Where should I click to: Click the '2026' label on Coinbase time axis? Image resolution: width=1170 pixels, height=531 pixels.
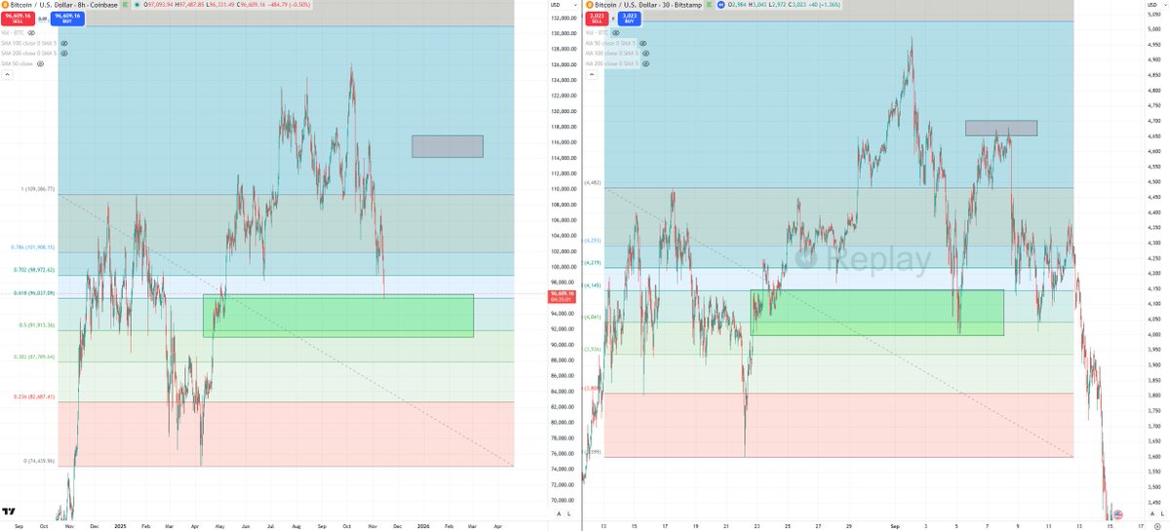pos(422,524)
